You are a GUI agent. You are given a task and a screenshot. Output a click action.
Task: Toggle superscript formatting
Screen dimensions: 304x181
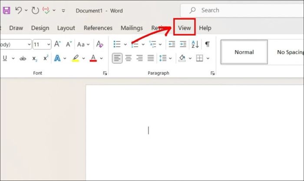pyautogui.click(x=46, y=58)
